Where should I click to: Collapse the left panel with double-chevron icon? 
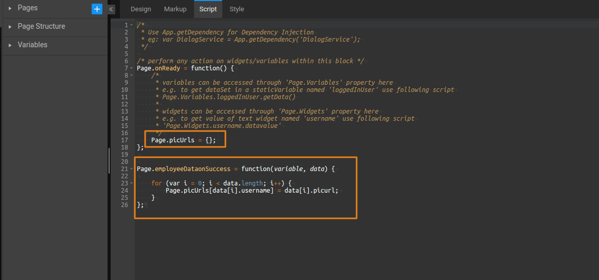pyautogui.click(x=111, y=9)
